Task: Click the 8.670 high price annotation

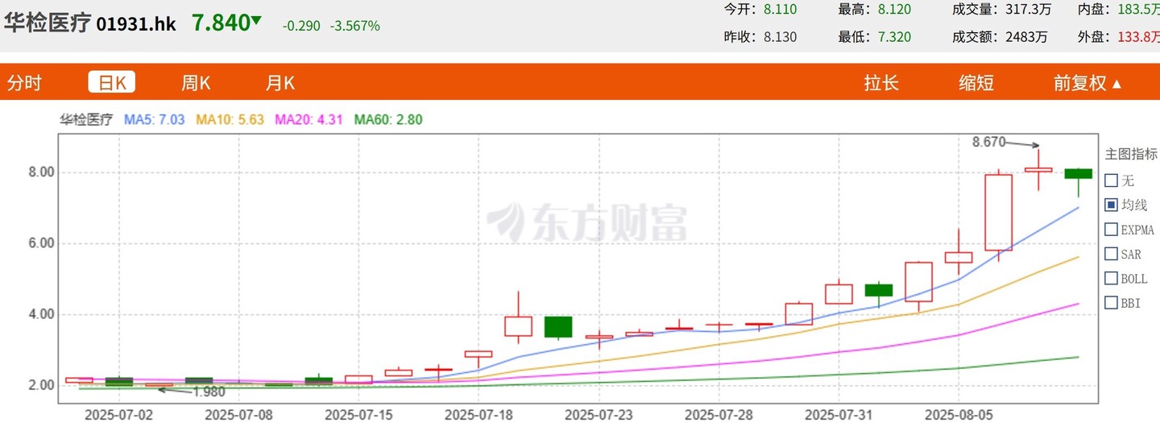Action: pos(989,142)
